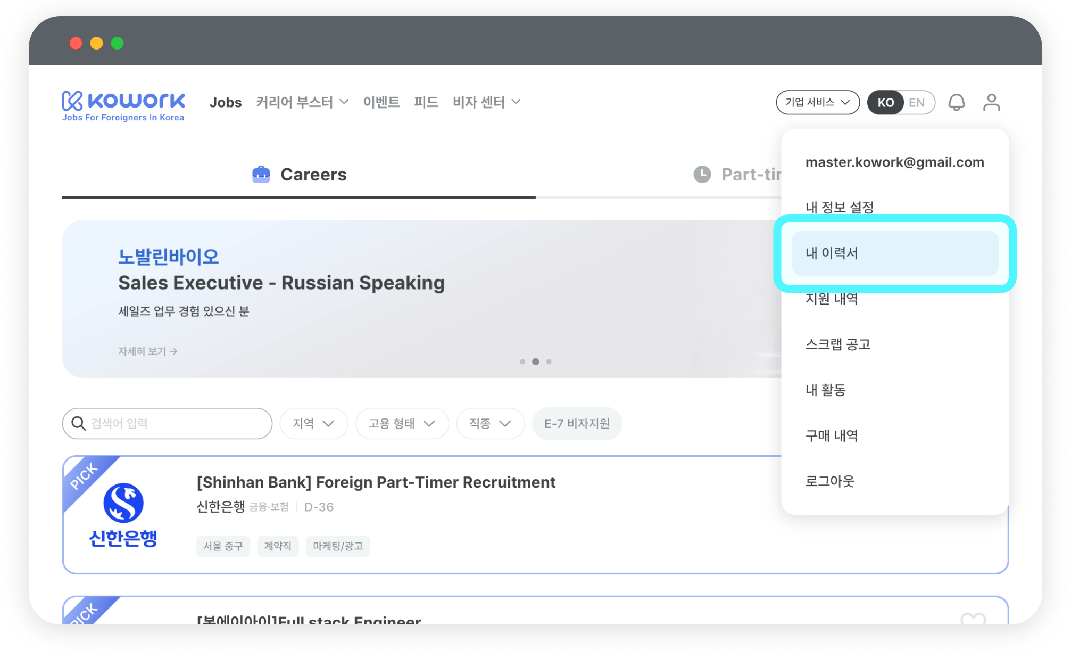Click the 검색어 입력 search field
This screenshot has width=1071, height=666.
pos(167,423)
